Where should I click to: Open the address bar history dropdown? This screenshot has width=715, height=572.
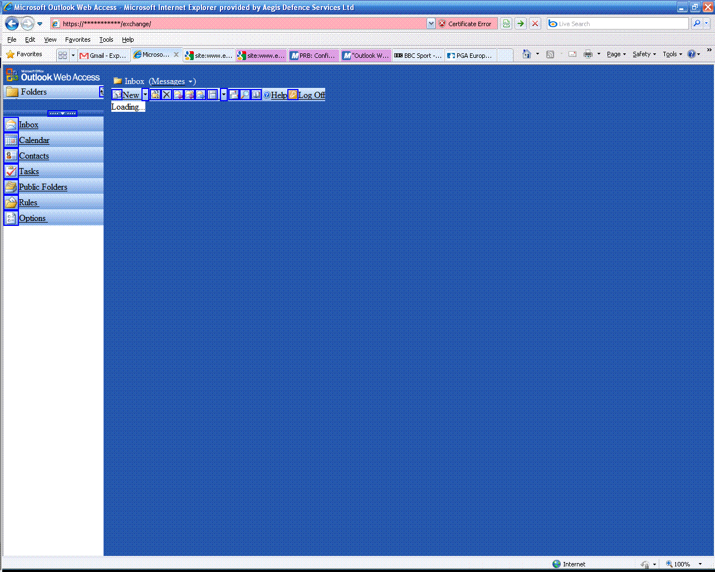(431, 23)
